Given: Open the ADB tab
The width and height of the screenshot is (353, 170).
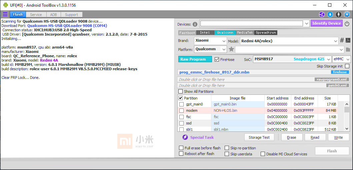Looking at the screenshot, I should tap(54, 15).
